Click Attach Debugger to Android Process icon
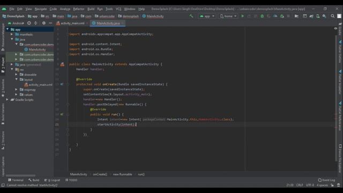 point(282,16)
